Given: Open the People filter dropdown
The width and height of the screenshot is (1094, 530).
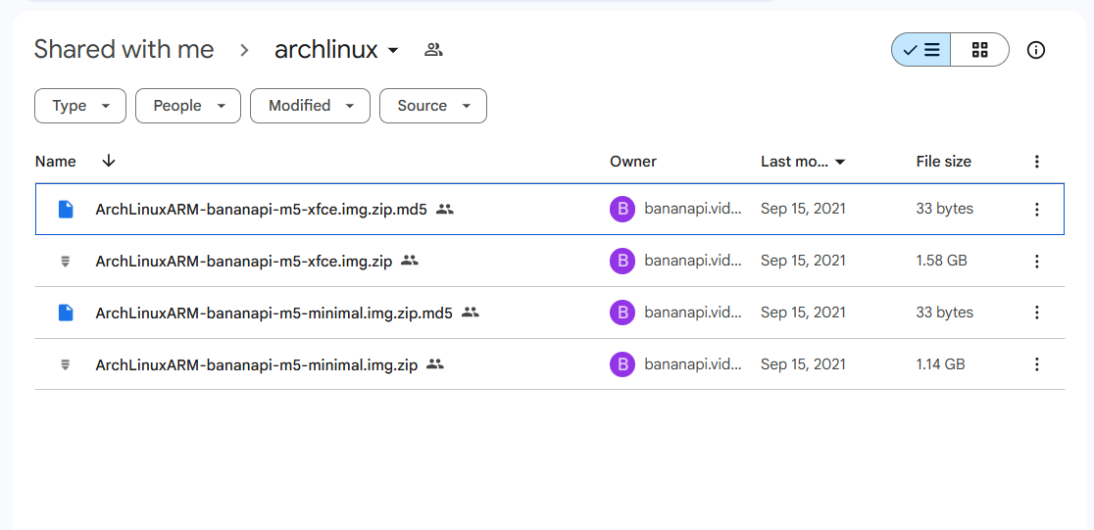Looking at the screenshot, I should click(x=188, y=106).
